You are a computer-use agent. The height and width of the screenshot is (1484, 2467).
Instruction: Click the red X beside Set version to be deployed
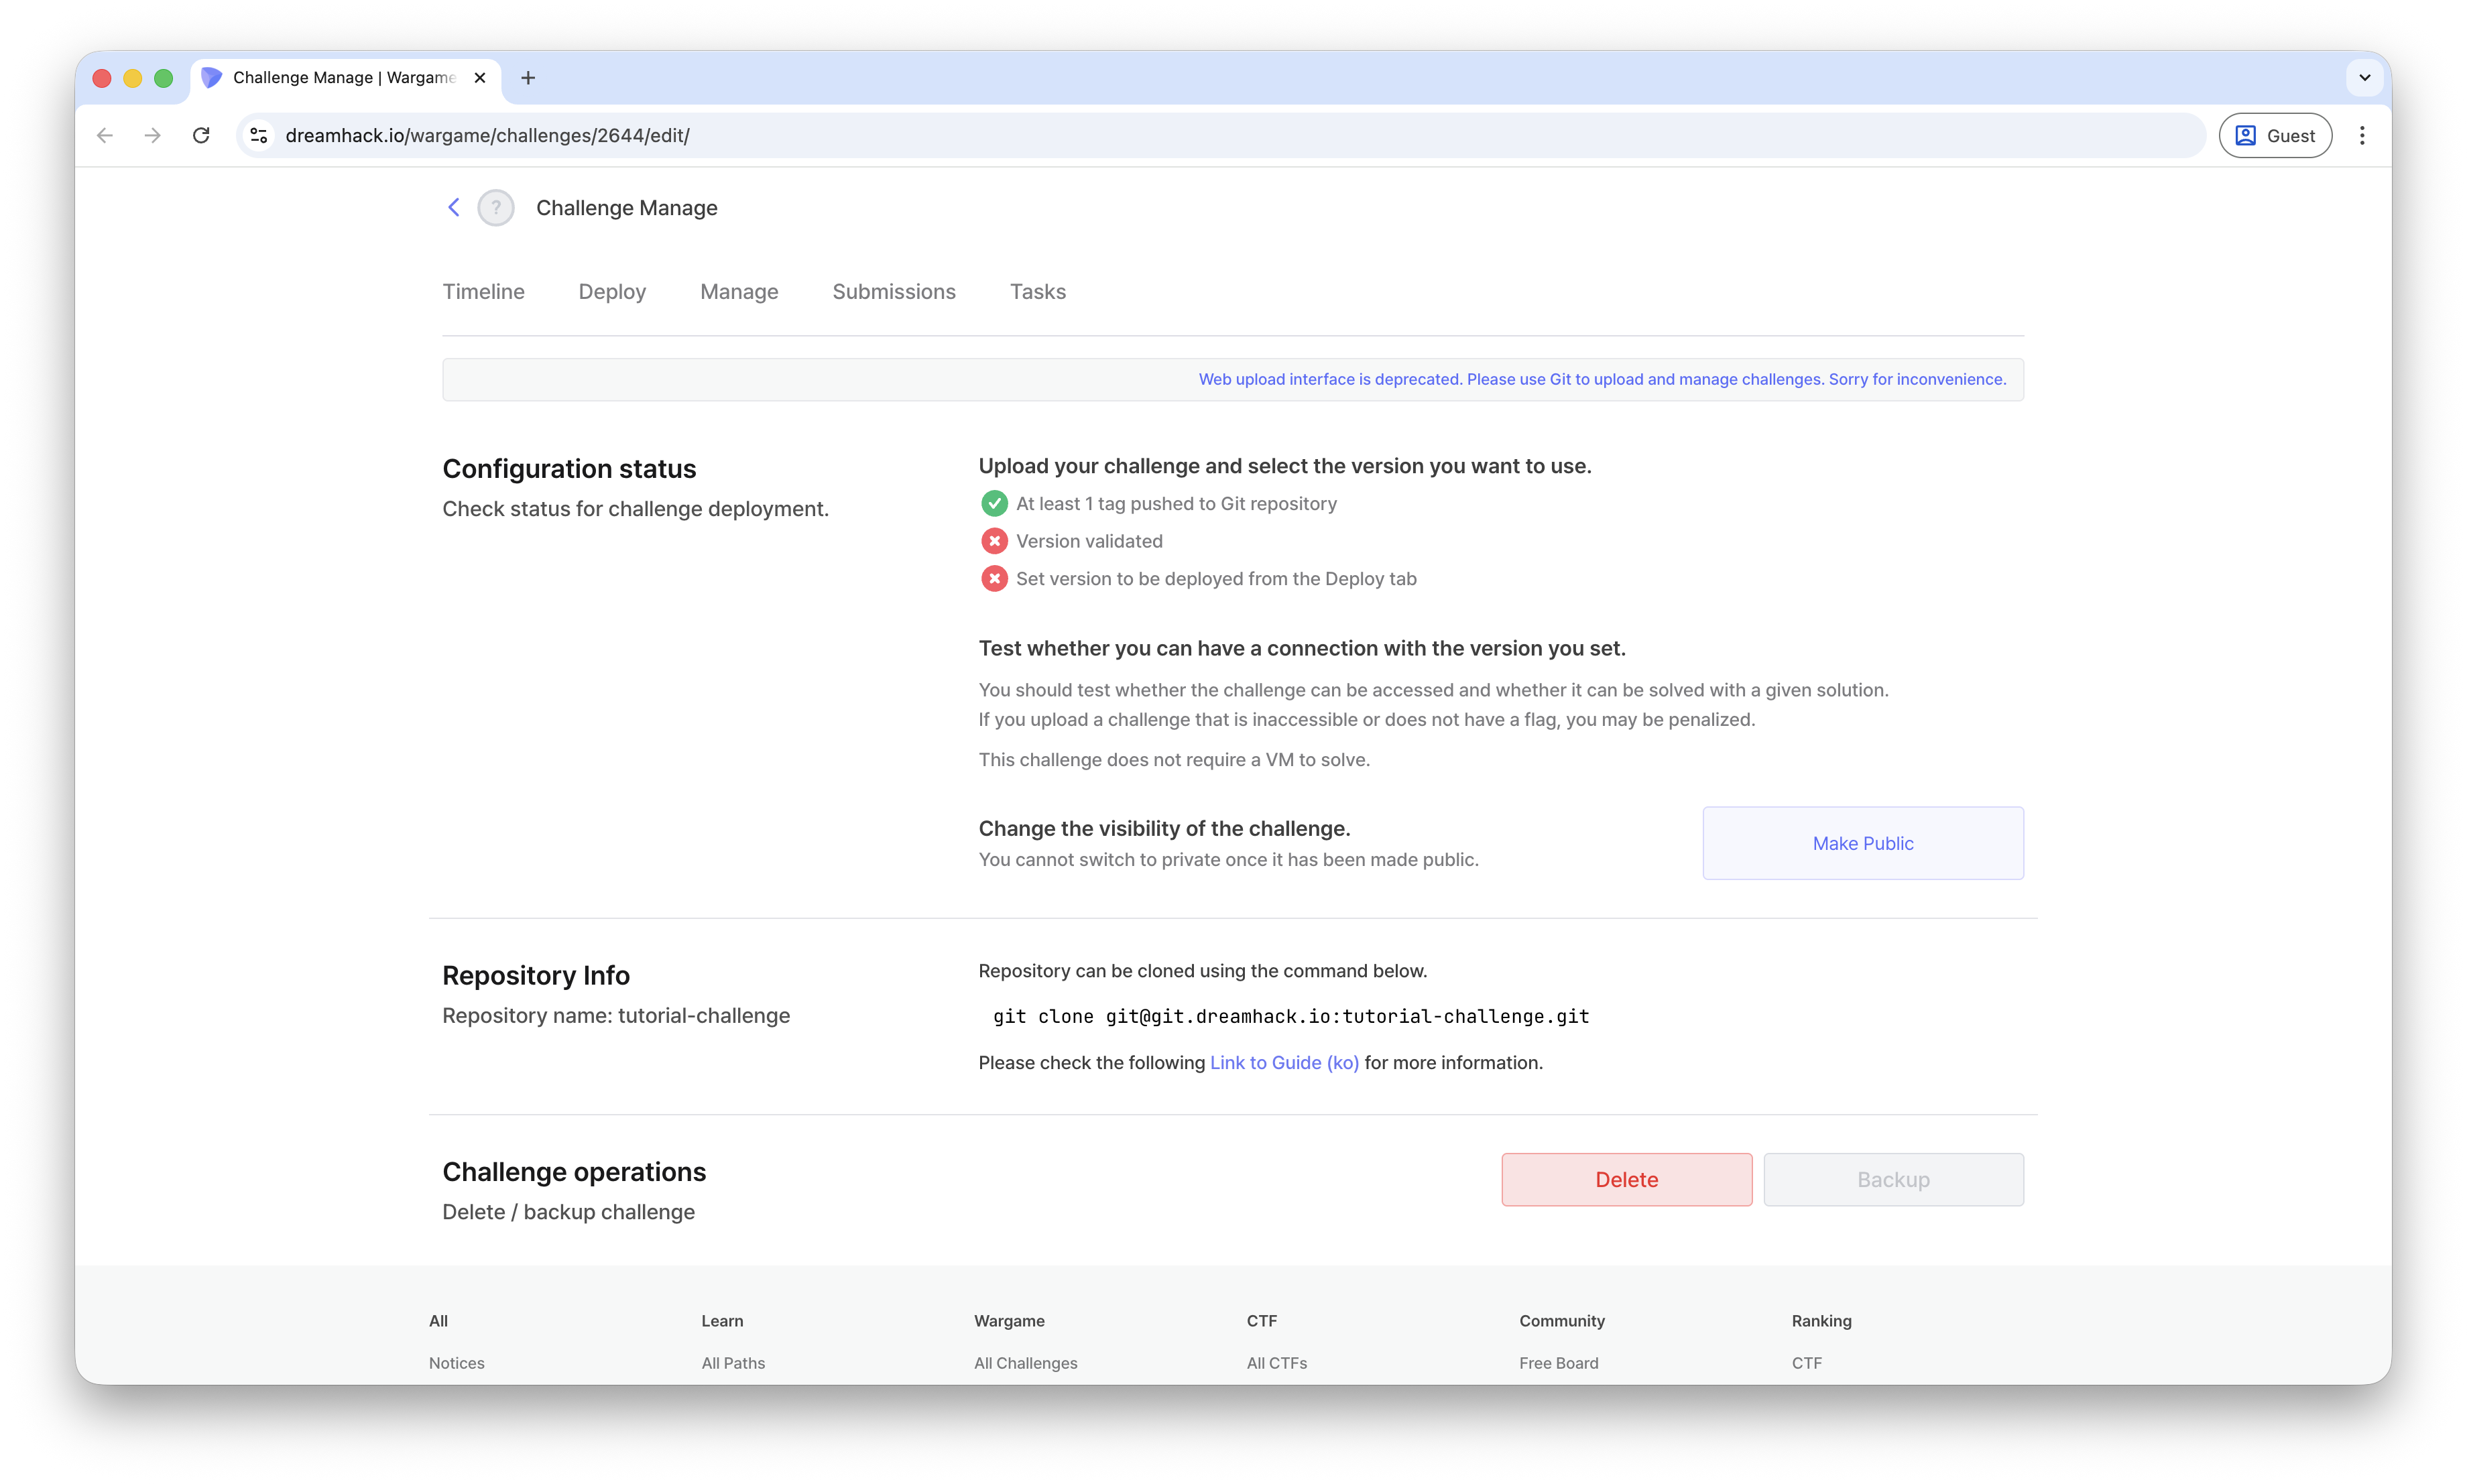pyautogui.click(x=993, y=578)
